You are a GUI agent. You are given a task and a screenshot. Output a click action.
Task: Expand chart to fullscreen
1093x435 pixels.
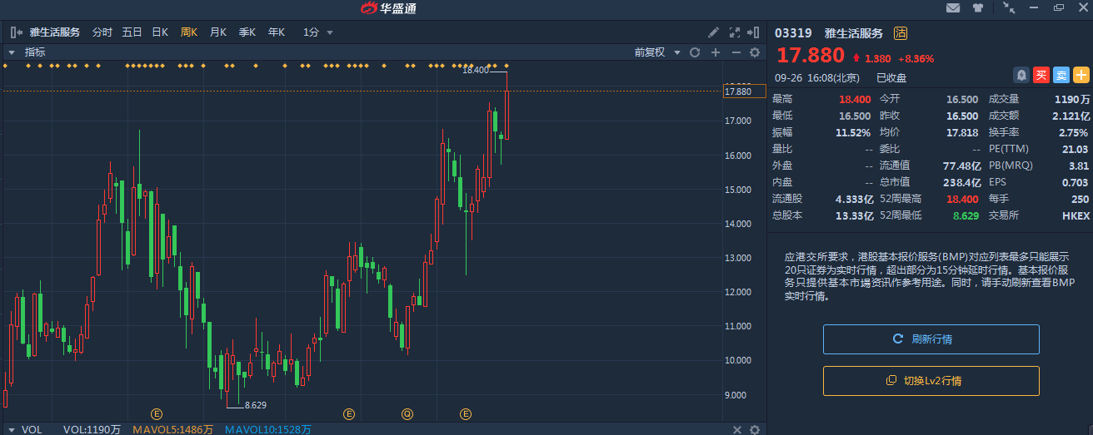(x=734, y=32)
